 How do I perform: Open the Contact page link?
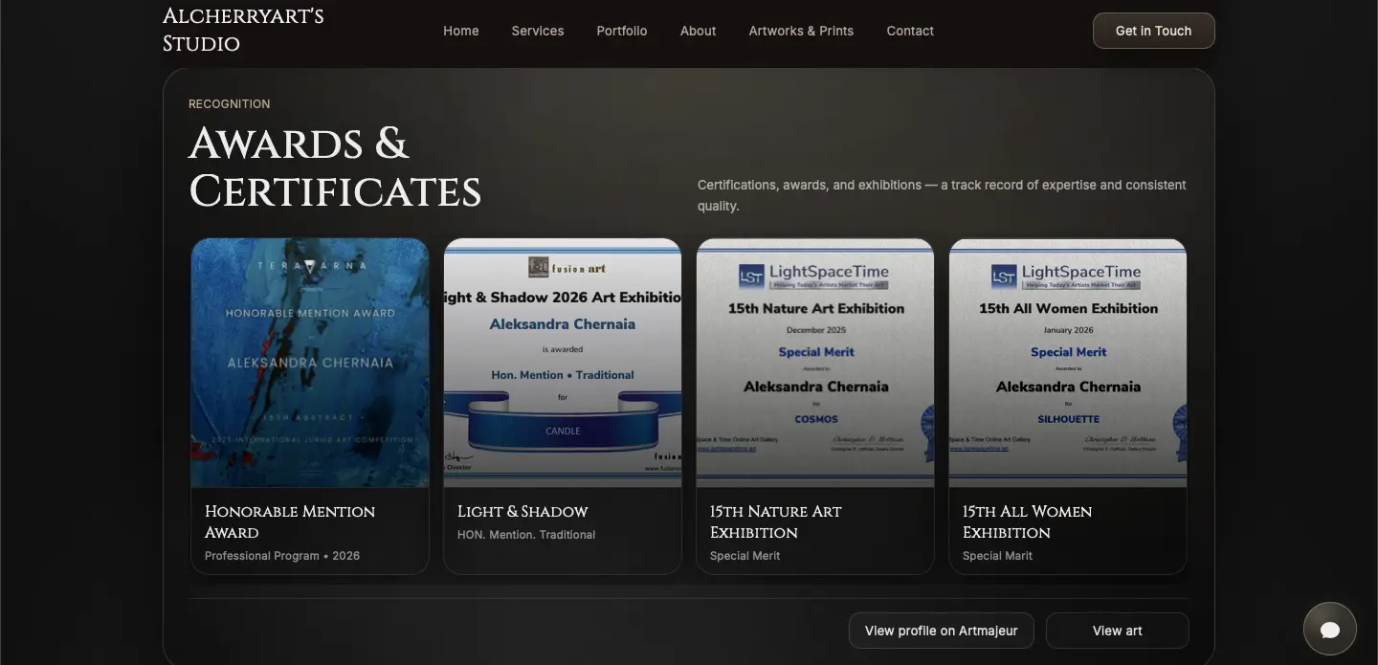(910, 31)
